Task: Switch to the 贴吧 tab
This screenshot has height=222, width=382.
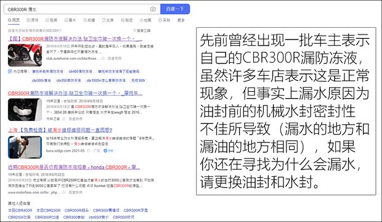Action: coord(127,20)
